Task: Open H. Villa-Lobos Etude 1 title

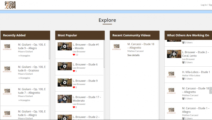Action: coord(196,72)
